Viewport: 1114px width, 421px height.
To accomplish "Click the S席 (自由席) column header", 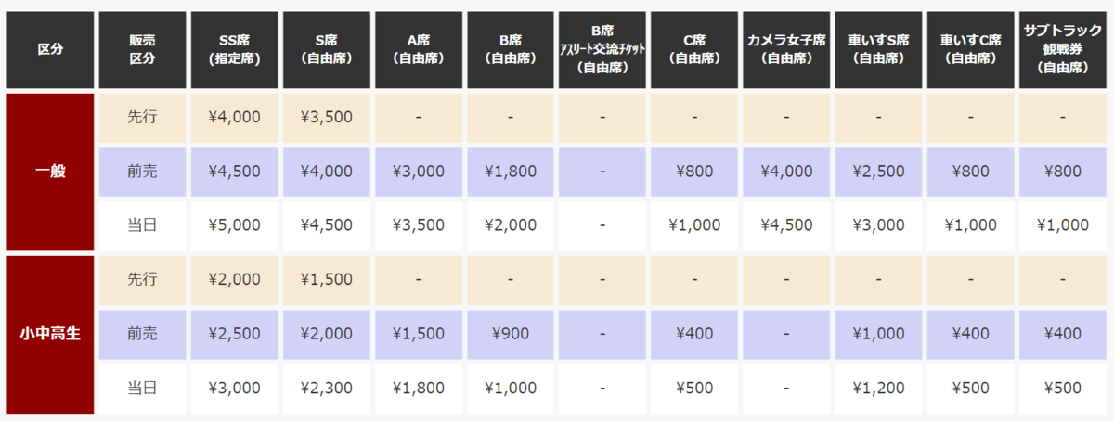I will [x=326, y=49].
